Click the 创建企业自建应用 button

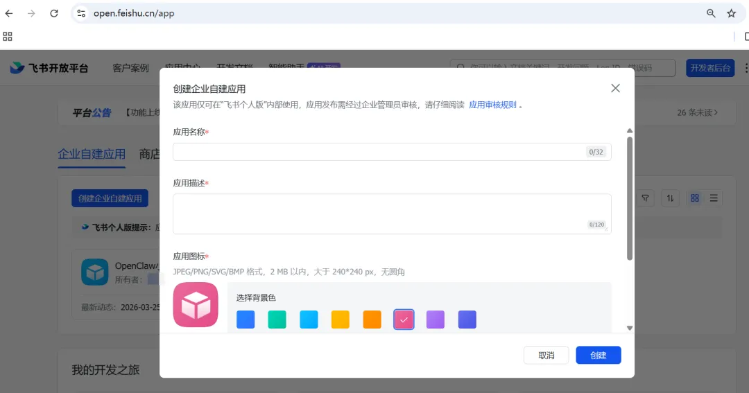pos(110,198)
